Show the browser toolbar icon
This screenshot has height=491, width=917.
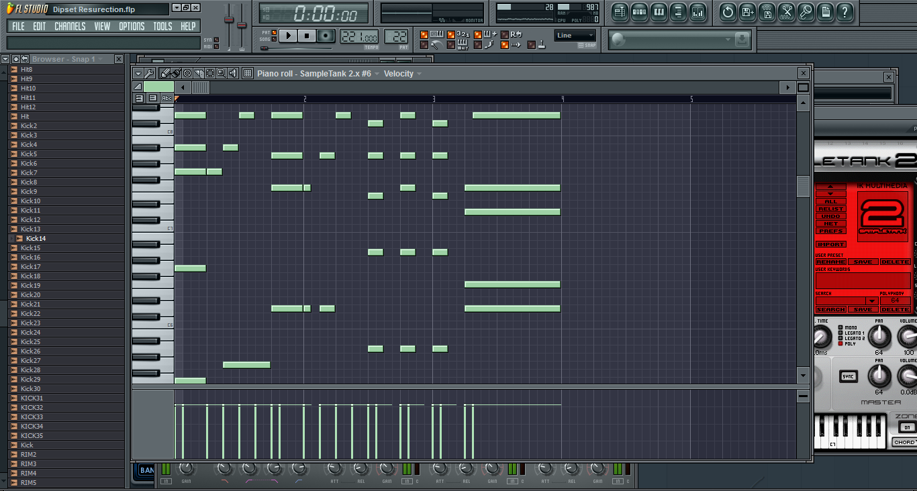(x=678, y=12)
